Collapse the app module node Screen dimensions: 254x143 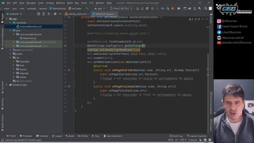[6, 19]
